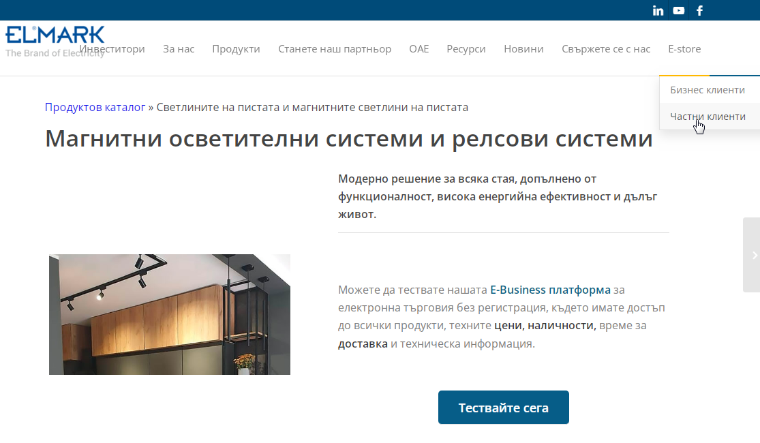This screenshot has height=443, width=760.
Task: Expand the Продукти menu
Action: coord(236,49)
